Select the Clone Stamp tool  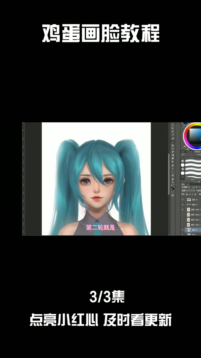(x=173, y=145)
